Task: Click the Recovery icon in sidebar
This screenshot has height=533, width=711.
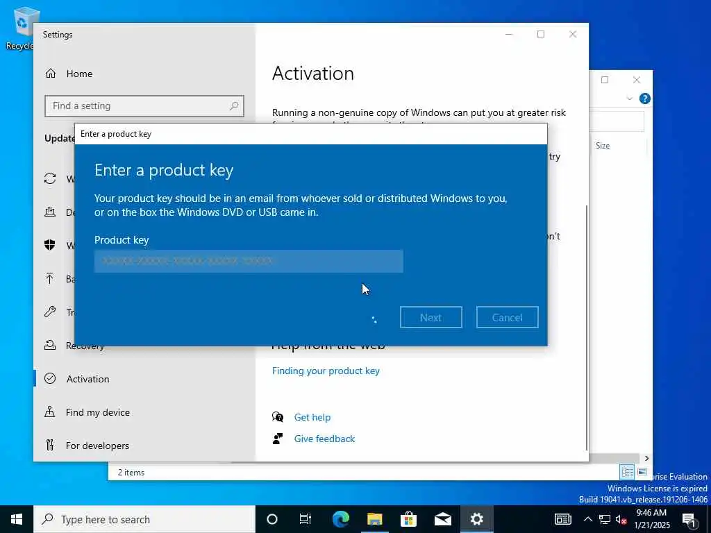Action: (50, 346)
